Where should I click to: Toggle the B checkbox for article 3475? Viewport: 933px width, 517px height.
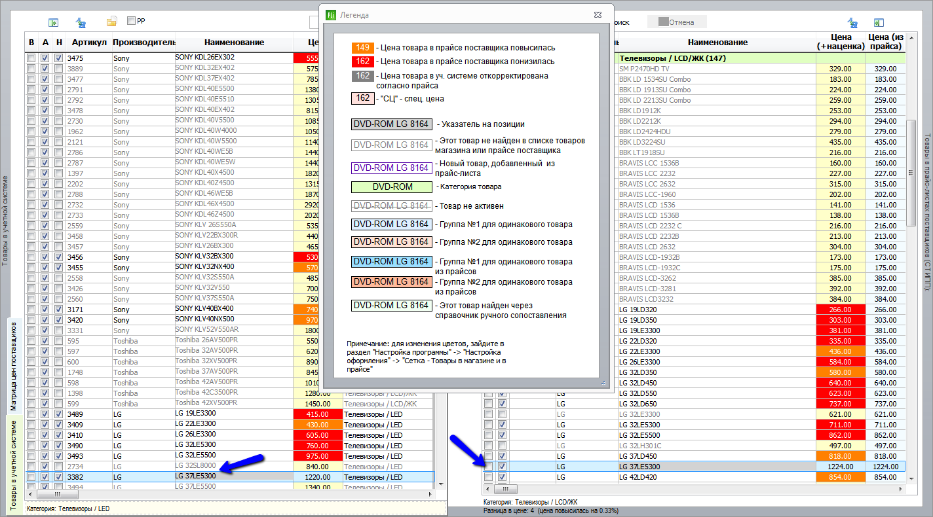(31, 58)
